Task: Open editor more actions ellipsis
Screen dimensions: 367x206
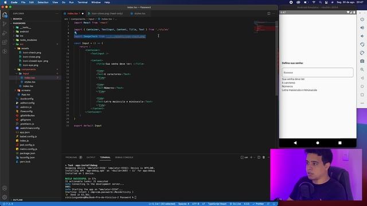Action: click(x=274, y=14)
